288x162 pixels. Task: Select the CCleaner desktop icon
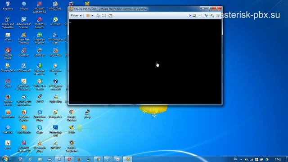point(24,52)
